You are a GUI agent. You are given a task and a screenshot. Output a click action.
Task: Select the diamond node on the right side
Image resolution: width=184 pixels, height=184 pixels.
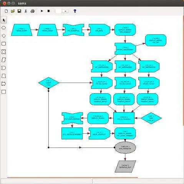click(x=151, y=118)
